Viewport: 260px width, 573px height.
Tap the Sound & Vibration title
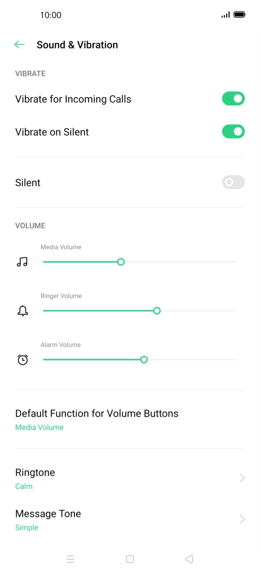77,45
